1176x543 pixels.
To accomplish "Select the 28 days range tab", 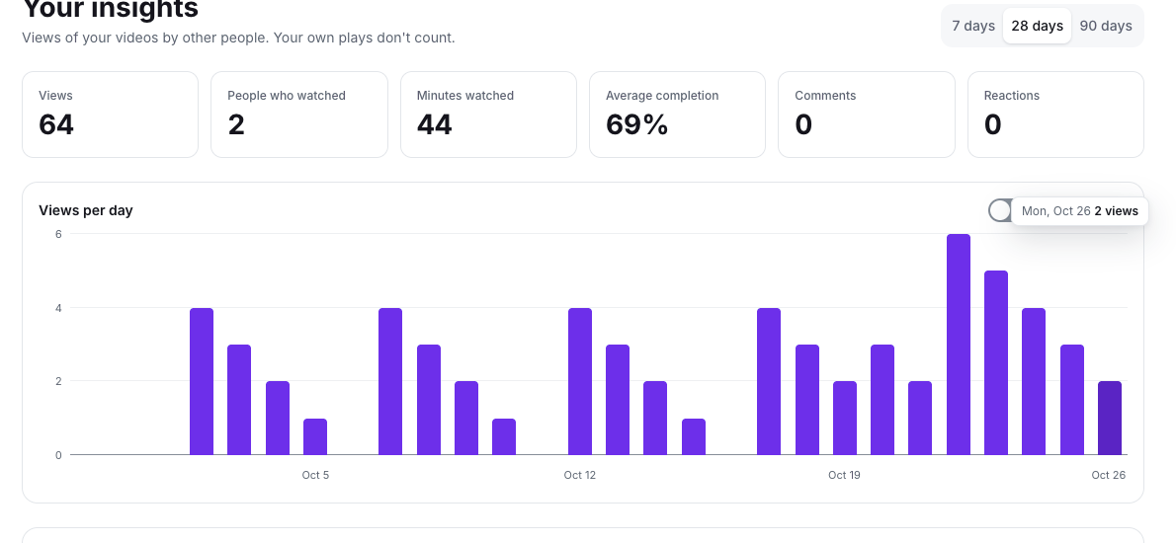I will click(x=1037, y=26).
